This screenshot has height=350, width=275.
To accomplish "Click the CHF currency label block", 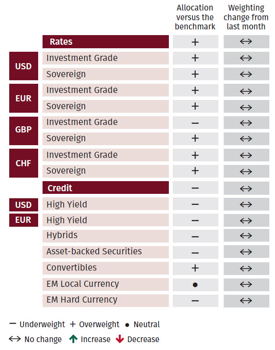I will click(x=24, y=163).
